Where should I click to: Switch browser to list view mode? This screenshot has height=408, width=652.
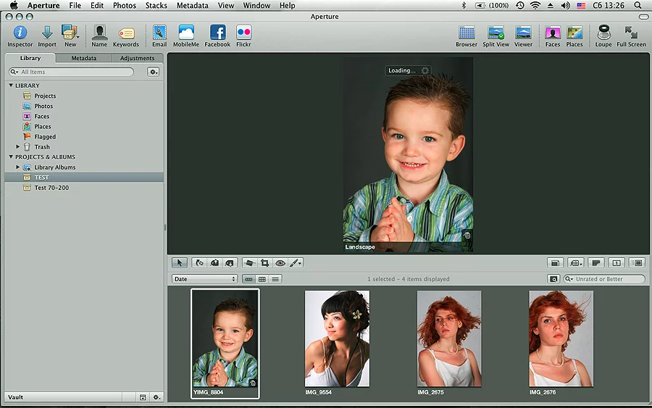275,279
